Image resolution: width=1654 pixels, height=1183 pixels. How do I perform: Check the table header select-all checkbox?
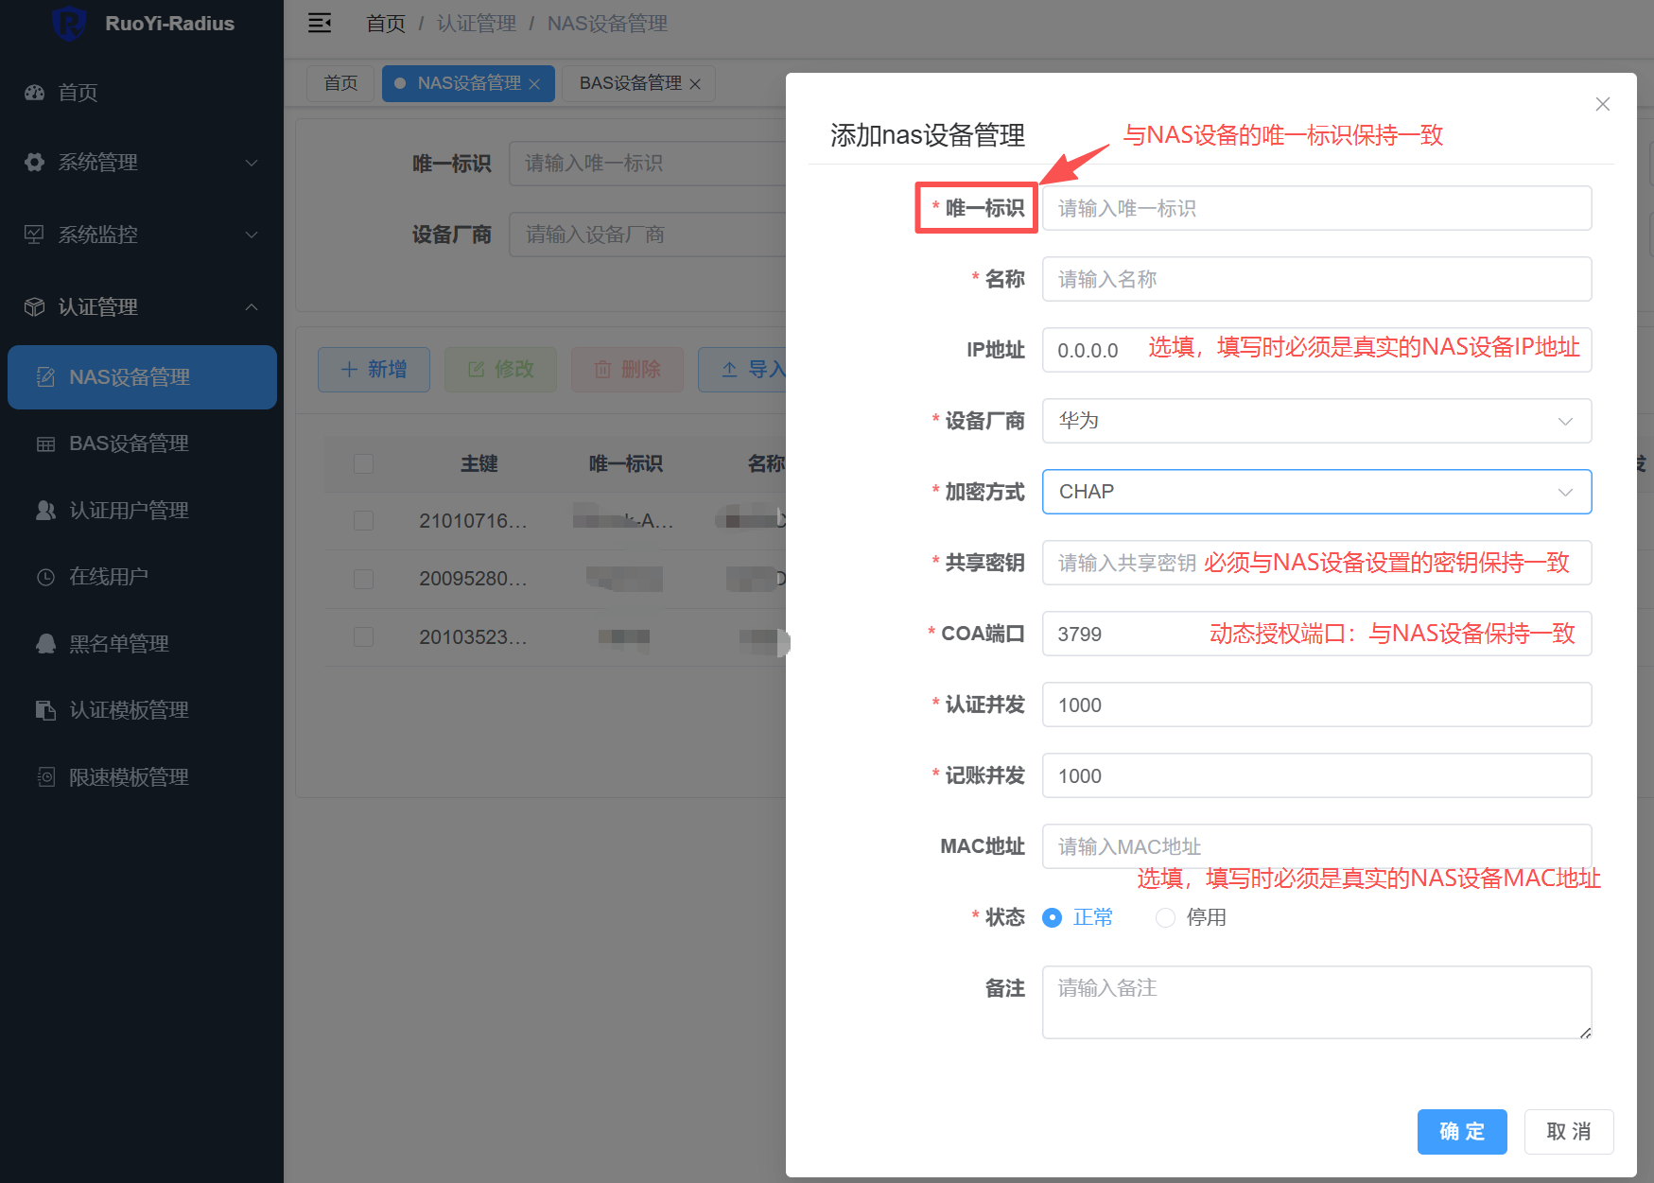363,463
